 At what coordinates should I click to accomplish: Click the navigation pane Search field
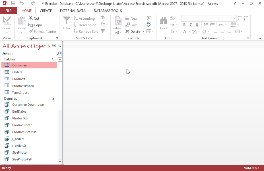(x=29, y=53)
